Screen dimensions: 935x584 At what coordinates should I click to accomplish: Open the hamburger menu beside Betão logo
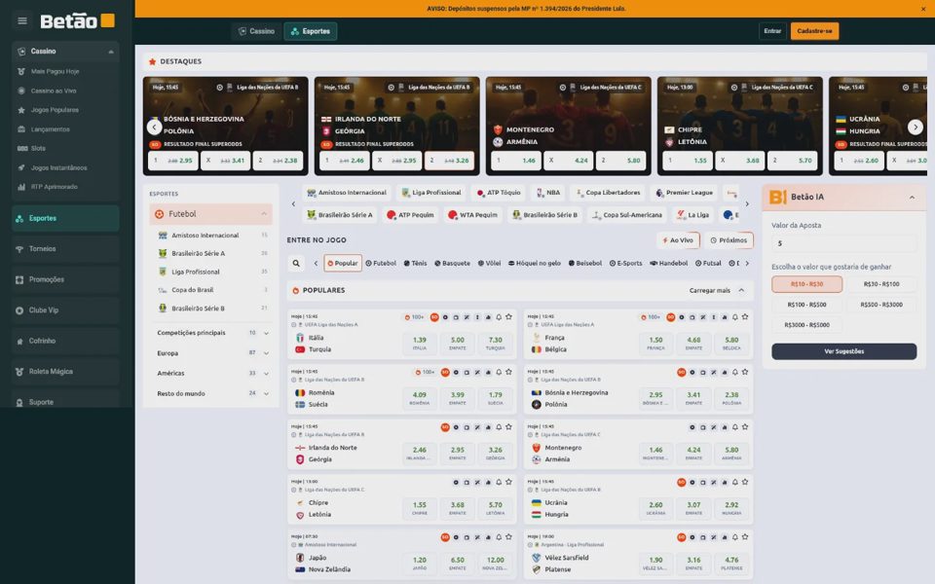[22, 20]
